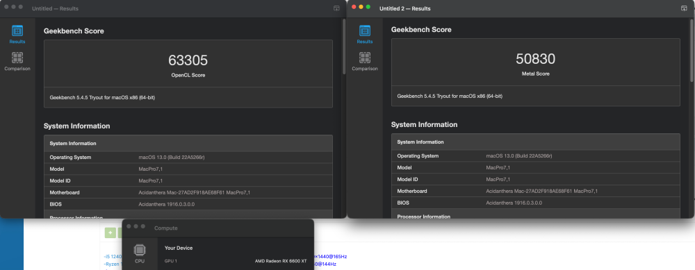Viewport: 695px width, 270px height.
Task: Click the 63305 OpenCL score value
Action: (x=188, y=60)
